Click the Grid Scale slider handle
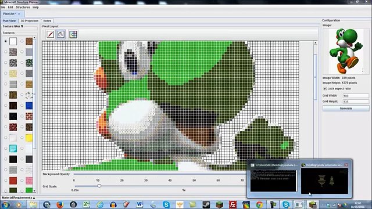 [99, 186]
